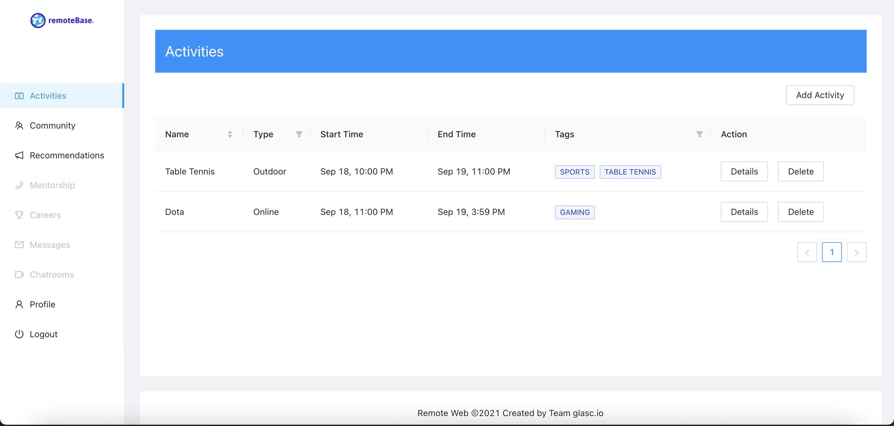Click the remoteBase logo icon

pyautogui.click(x=38, y=20)
